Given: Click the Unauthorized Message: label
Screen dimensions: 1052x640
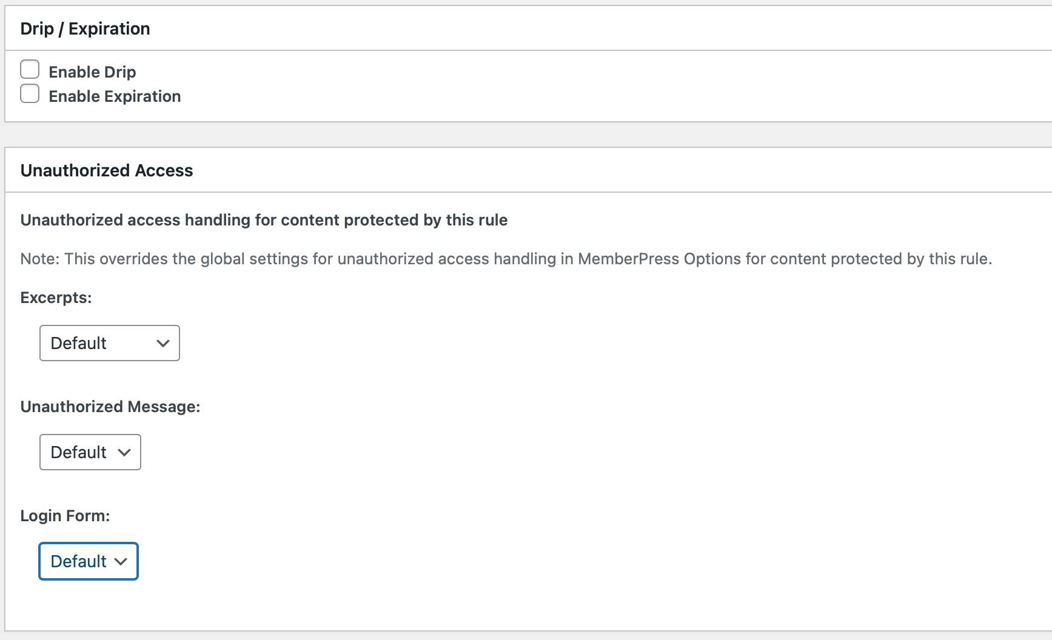Looking at the screenshot, I should click(110, 407).
